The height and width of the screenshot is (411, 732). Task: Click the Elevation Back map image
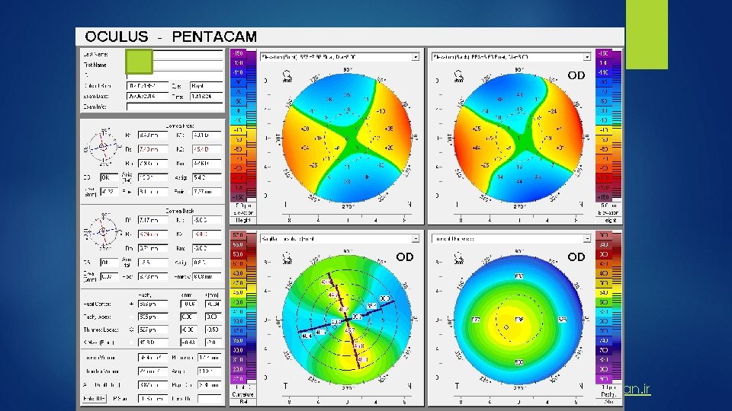pos(518,138)
